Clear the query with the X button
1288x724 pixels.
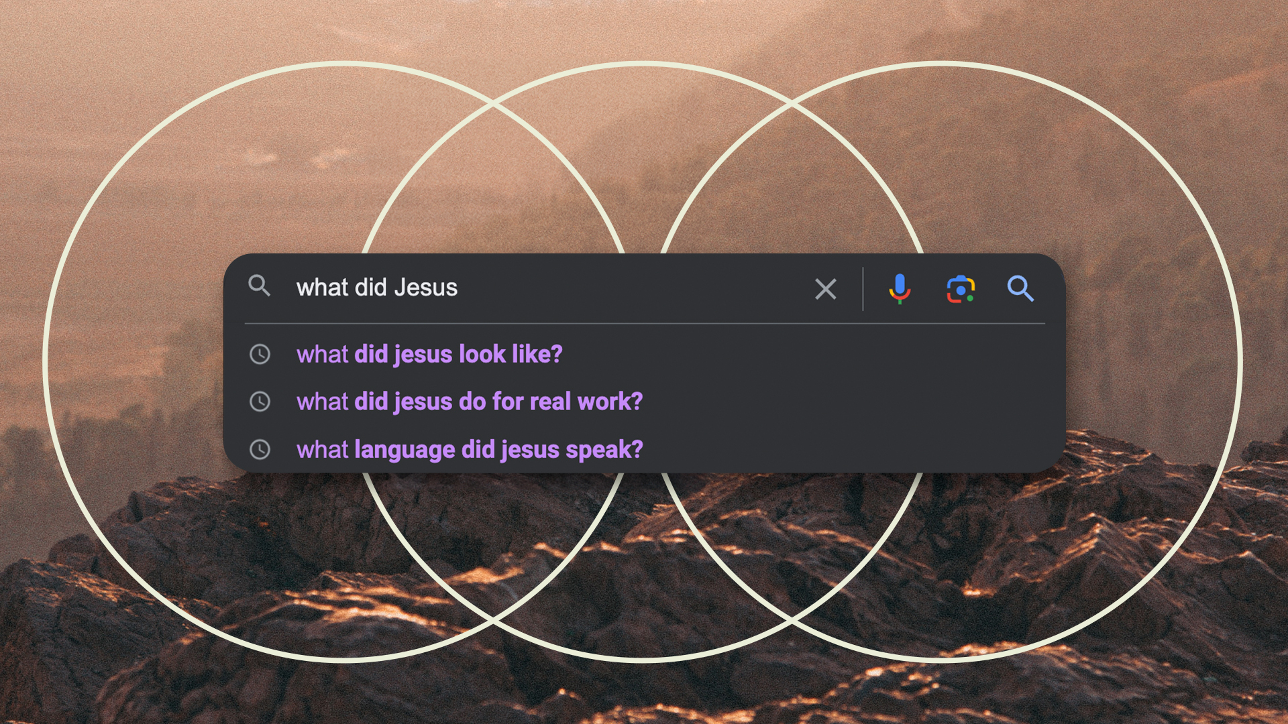coord(825,290)
